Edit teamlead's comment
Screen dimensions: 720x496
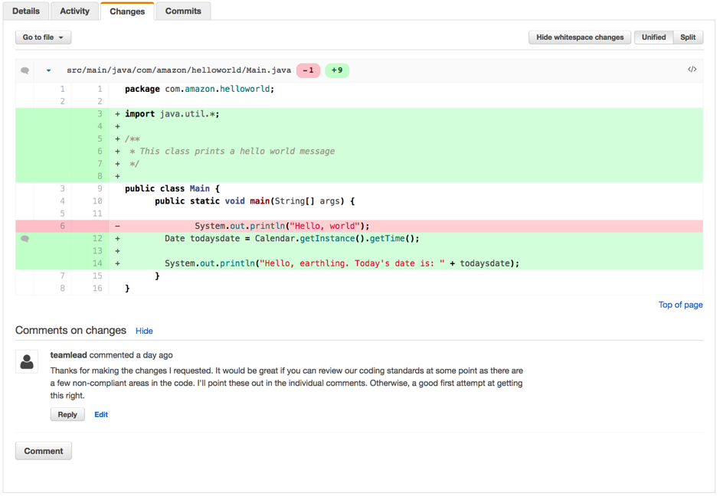[x=101, y=414]
